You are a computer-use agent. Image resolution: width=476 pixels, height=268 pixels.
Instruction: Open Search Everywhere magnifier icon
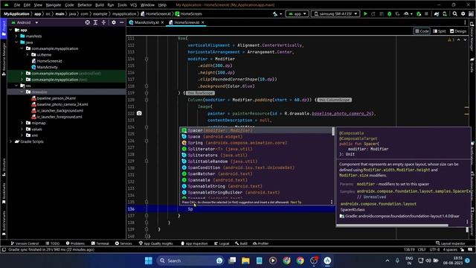pyautogui.click(x=454, y=13)
